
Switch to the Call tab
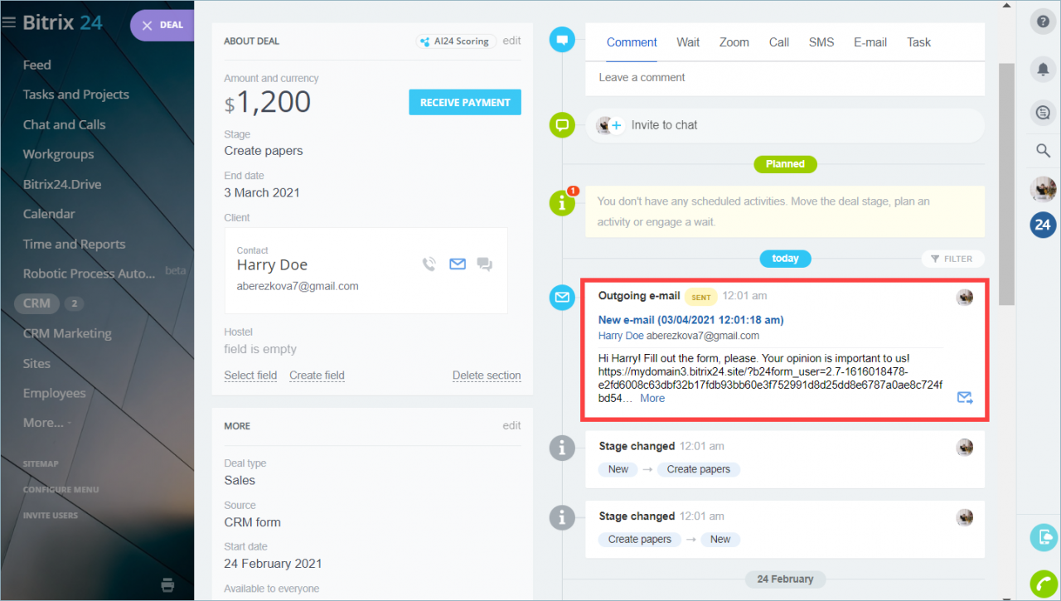pos(779,42)
